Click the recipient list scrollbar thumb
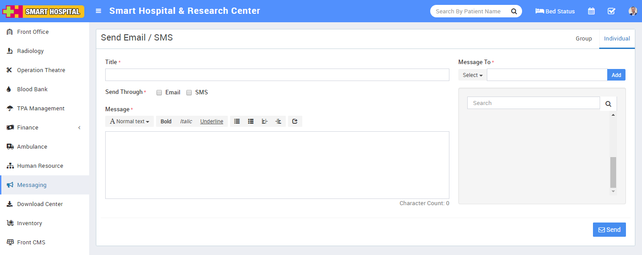This screenshot has height=255, width=642. (x=613, y=172)
